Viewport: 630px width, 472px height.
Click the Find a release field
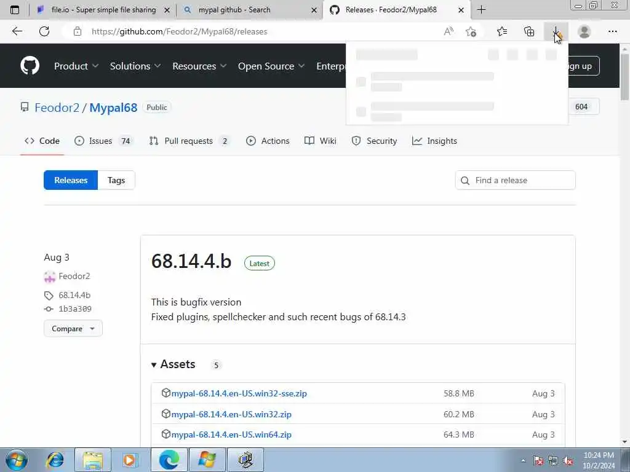click(x=515, y=180)
